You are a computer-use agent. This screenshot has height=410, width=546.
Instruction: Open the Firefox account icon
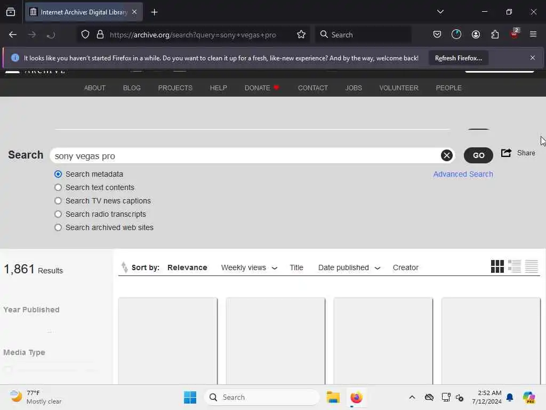(x=476, y=35)
